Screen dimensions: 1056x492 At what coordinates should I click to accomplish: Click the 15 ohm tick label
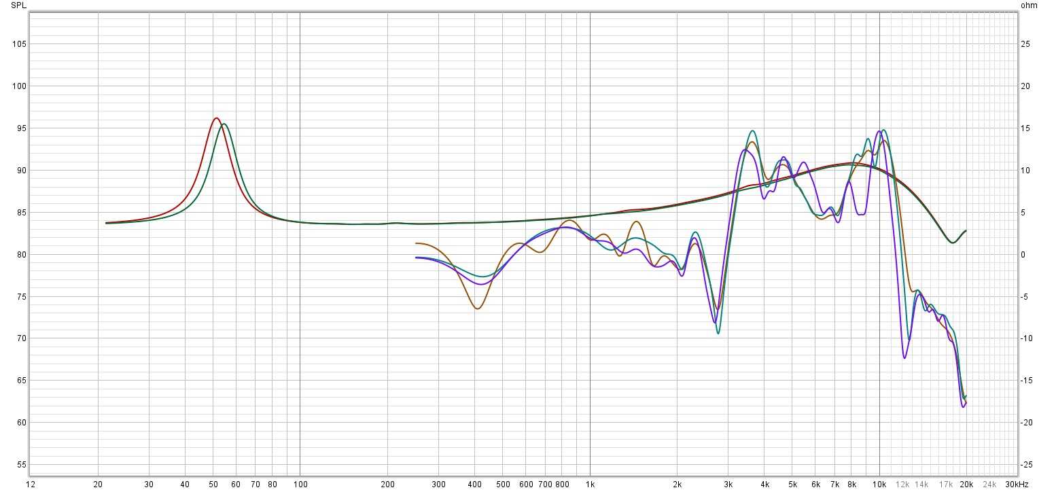(x=1026, y=128)
